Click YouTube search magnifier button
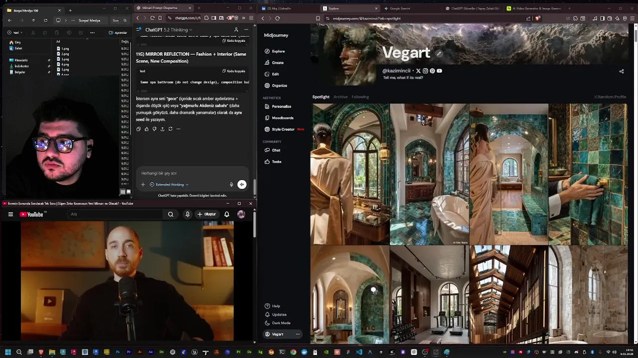Viewport: 638px width, 358px height. pyautogui.click(x=171, y=214)
